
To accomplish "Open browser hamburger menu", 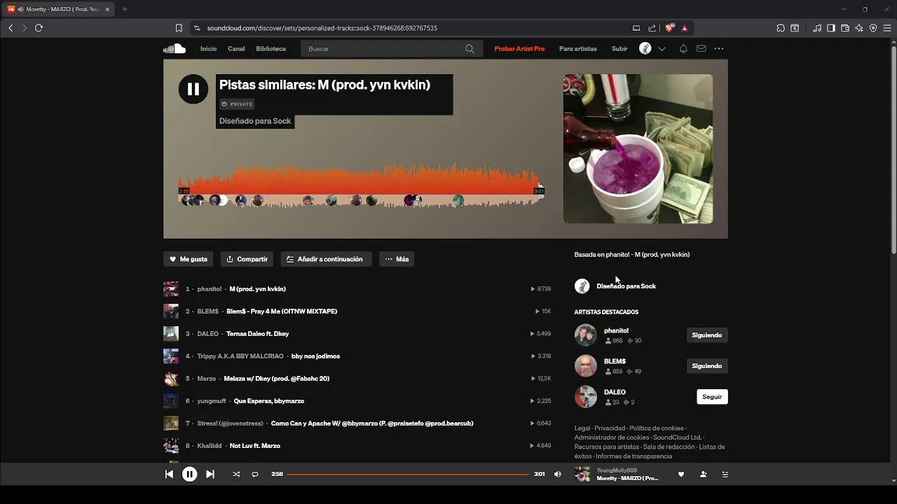I will [x=887, y=28].
